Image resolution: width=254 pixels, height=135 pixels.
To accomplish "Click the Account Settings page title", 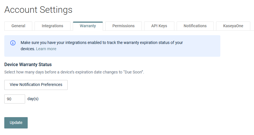I will pyautogui.click(x=39, y=10).
